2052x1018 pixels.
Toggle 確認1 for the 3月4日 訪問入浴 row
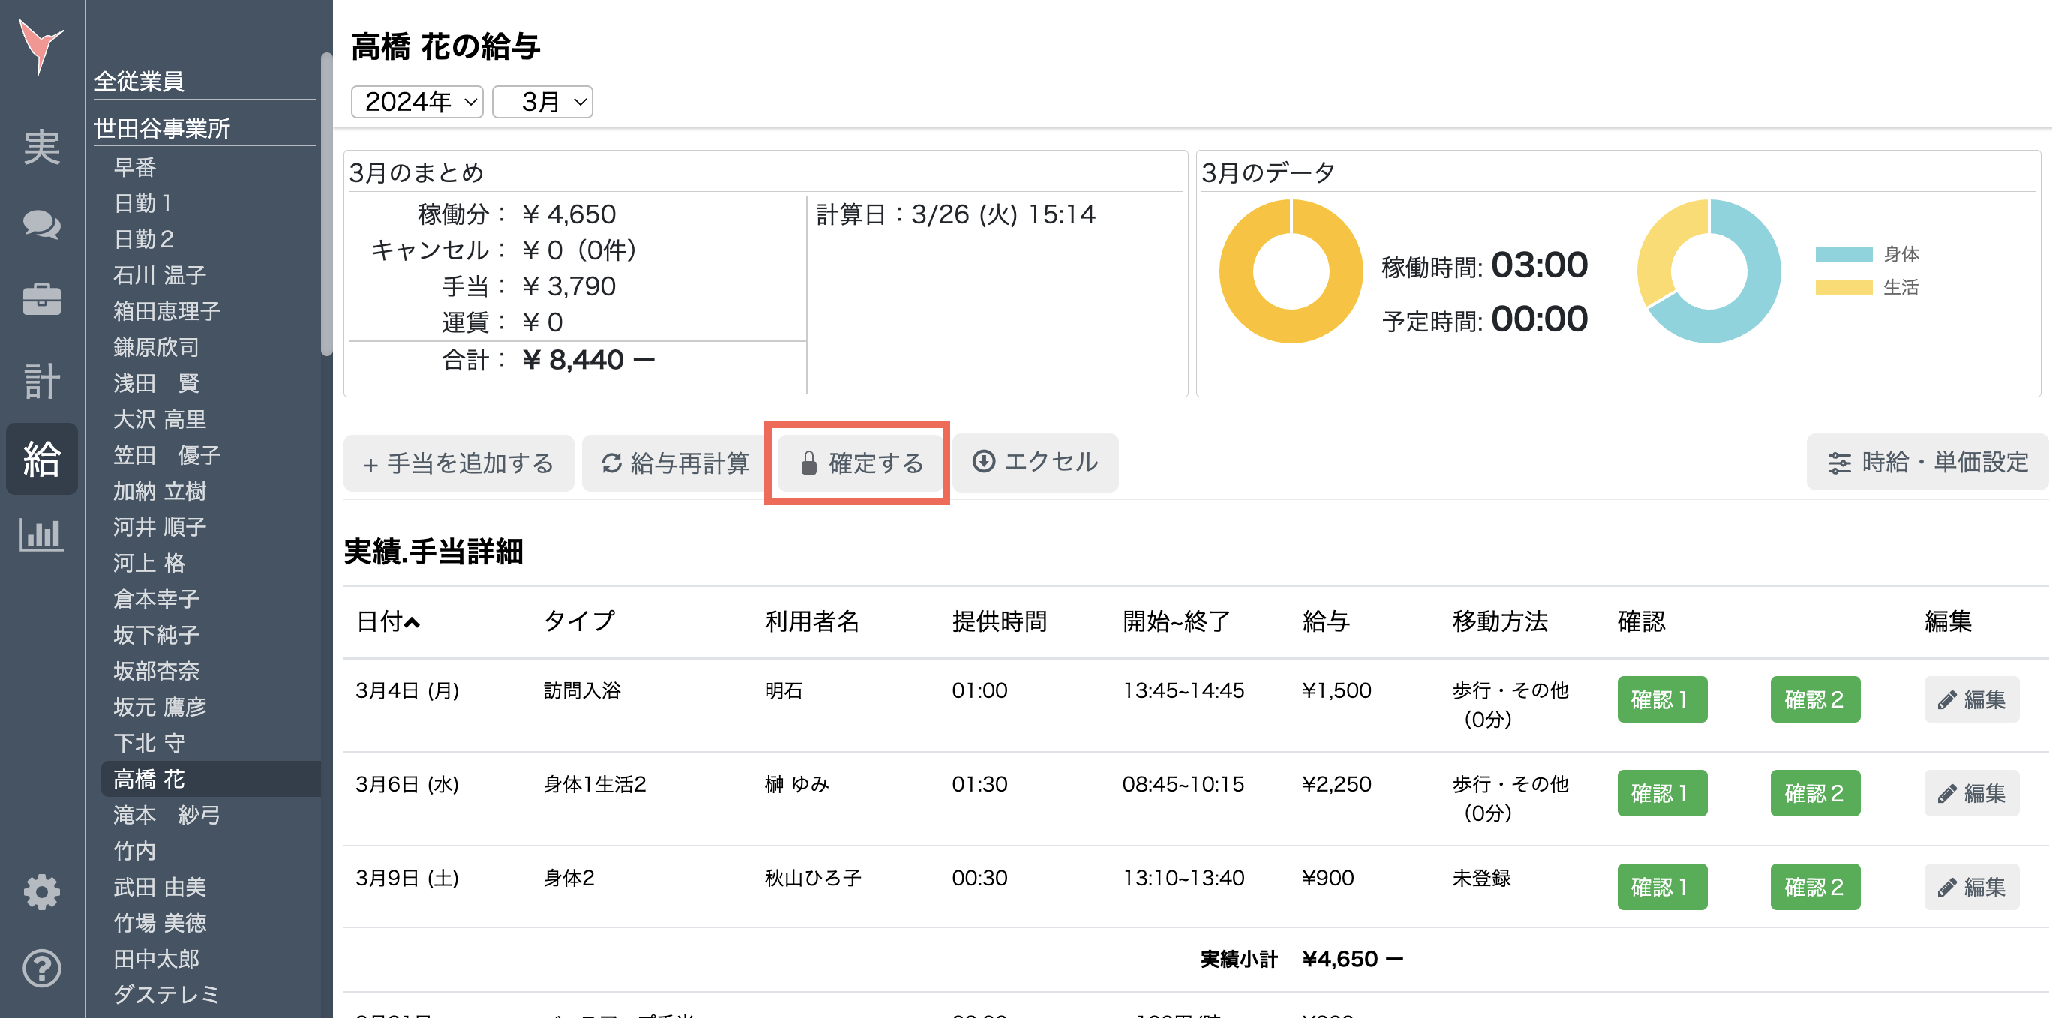(x=1662, y=699)
